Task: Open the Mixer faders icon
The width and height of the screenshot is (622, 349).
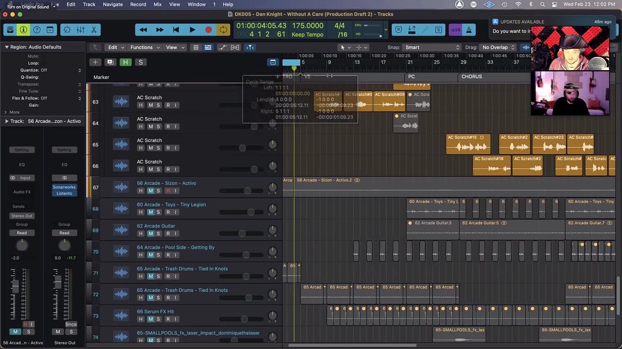Action: 81,30
